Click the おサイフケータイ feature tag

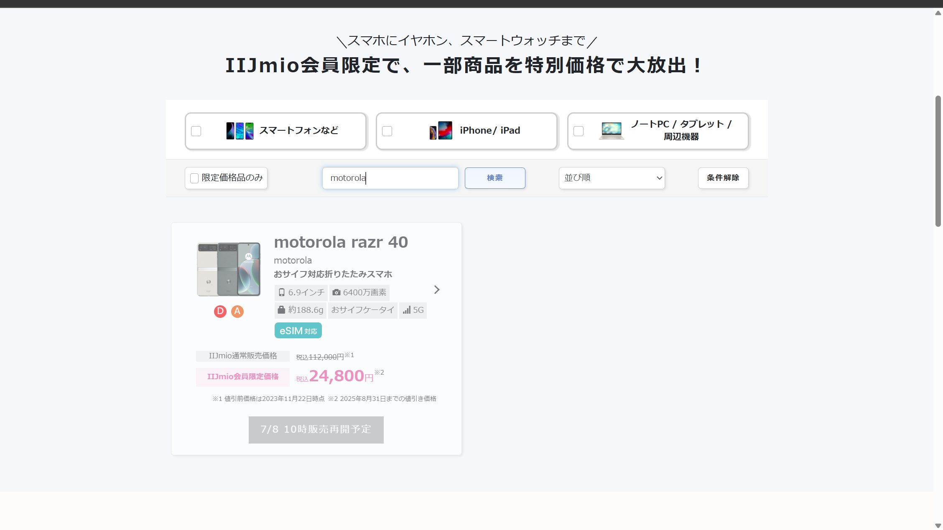363,310
